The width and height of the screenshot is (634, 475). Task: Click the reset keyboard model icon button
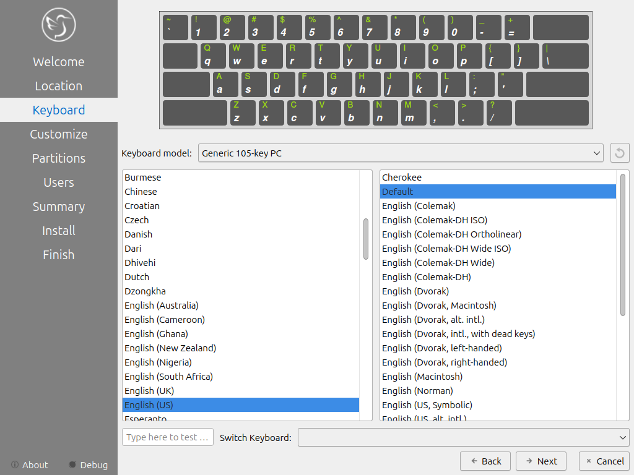click(620, 153)
